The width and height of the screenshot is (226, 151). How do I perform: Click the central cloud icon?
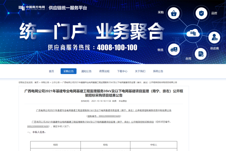(193, 33)
